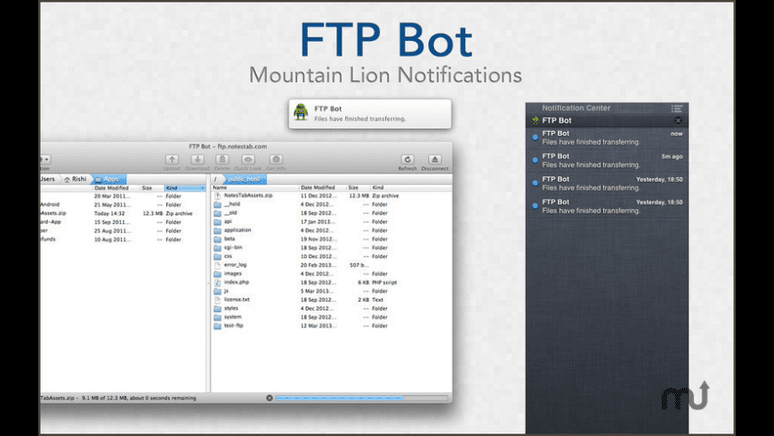Click the file transfer progress bar
The height and width of the screenshot is (436, 774).
(361, 398)
